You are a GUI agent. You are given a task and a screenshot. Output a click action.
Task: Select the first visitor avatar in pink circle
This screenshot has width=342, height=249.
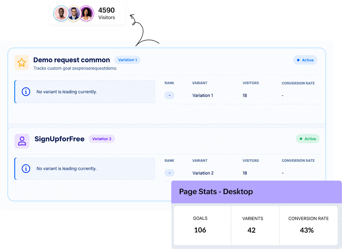(x=61, y=13)
